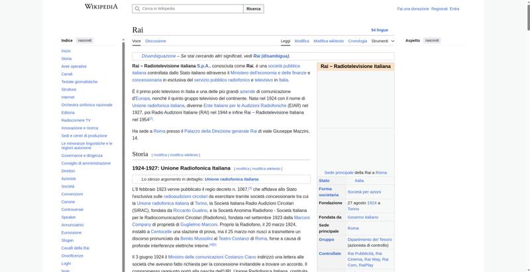Open Governo italiano infobox link

point(362,217)
